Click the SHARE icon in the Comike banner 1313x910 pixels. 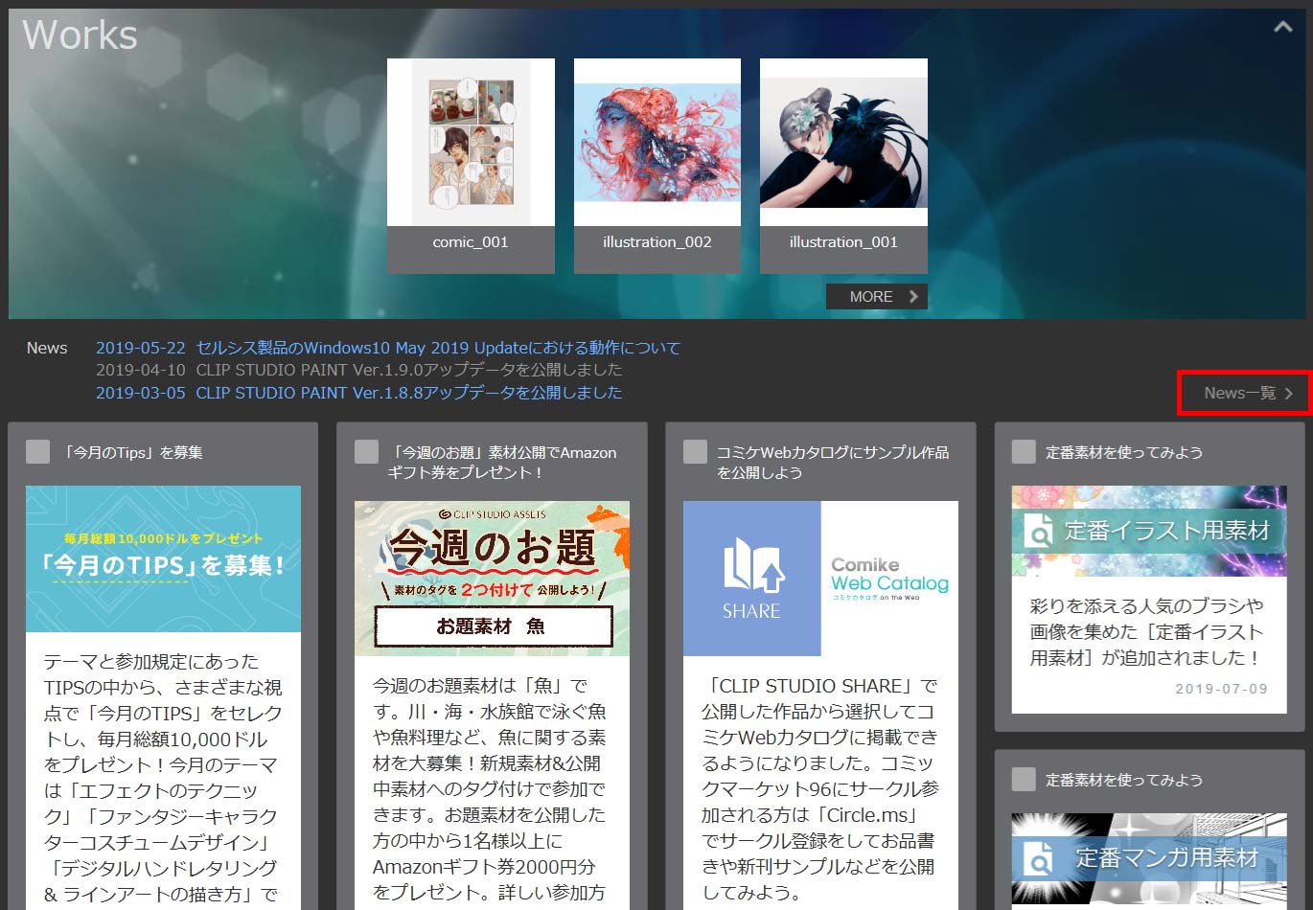point(752,578)
